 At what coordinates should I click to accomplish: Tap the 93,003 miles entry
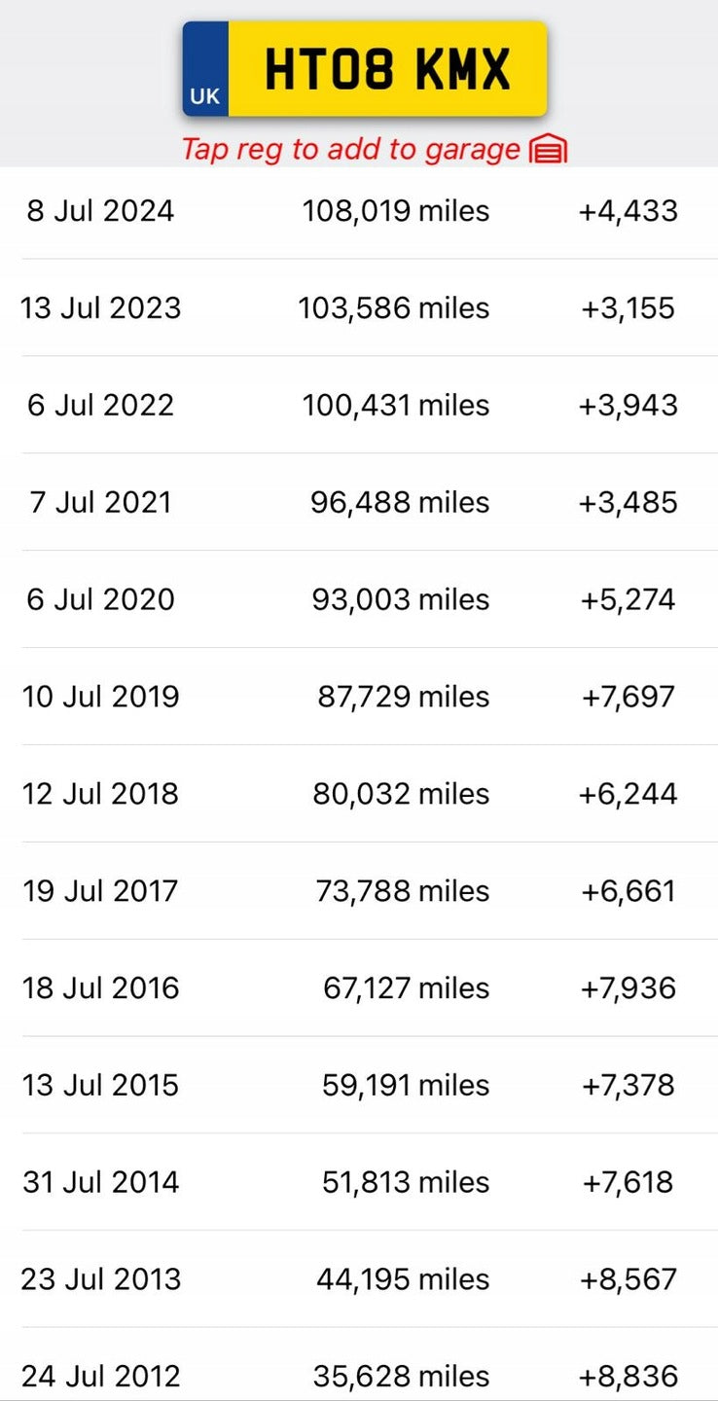point(400,599)
